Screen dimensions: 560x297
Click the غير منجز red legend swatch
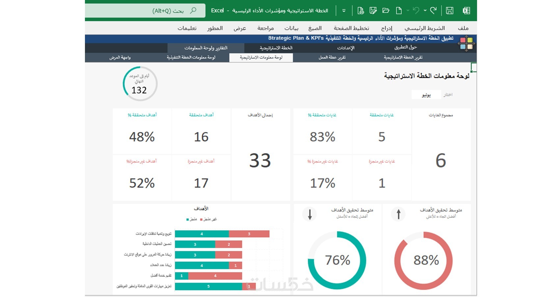[201, 219]
